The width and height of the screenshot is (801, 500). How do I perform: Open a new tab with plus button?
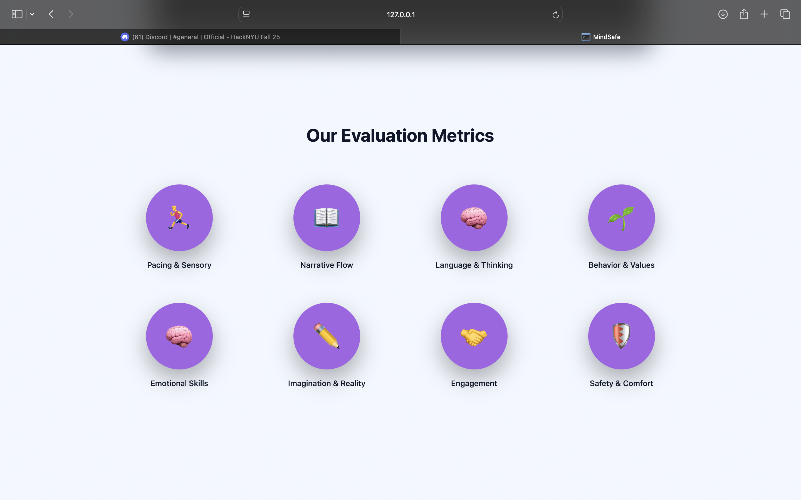[x=764, y=14]
